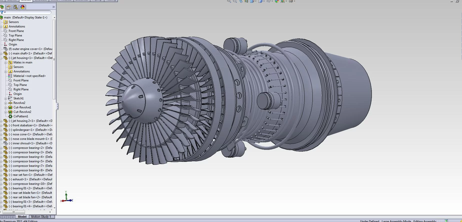Switch to the Model tab

(x=22, y=217)
